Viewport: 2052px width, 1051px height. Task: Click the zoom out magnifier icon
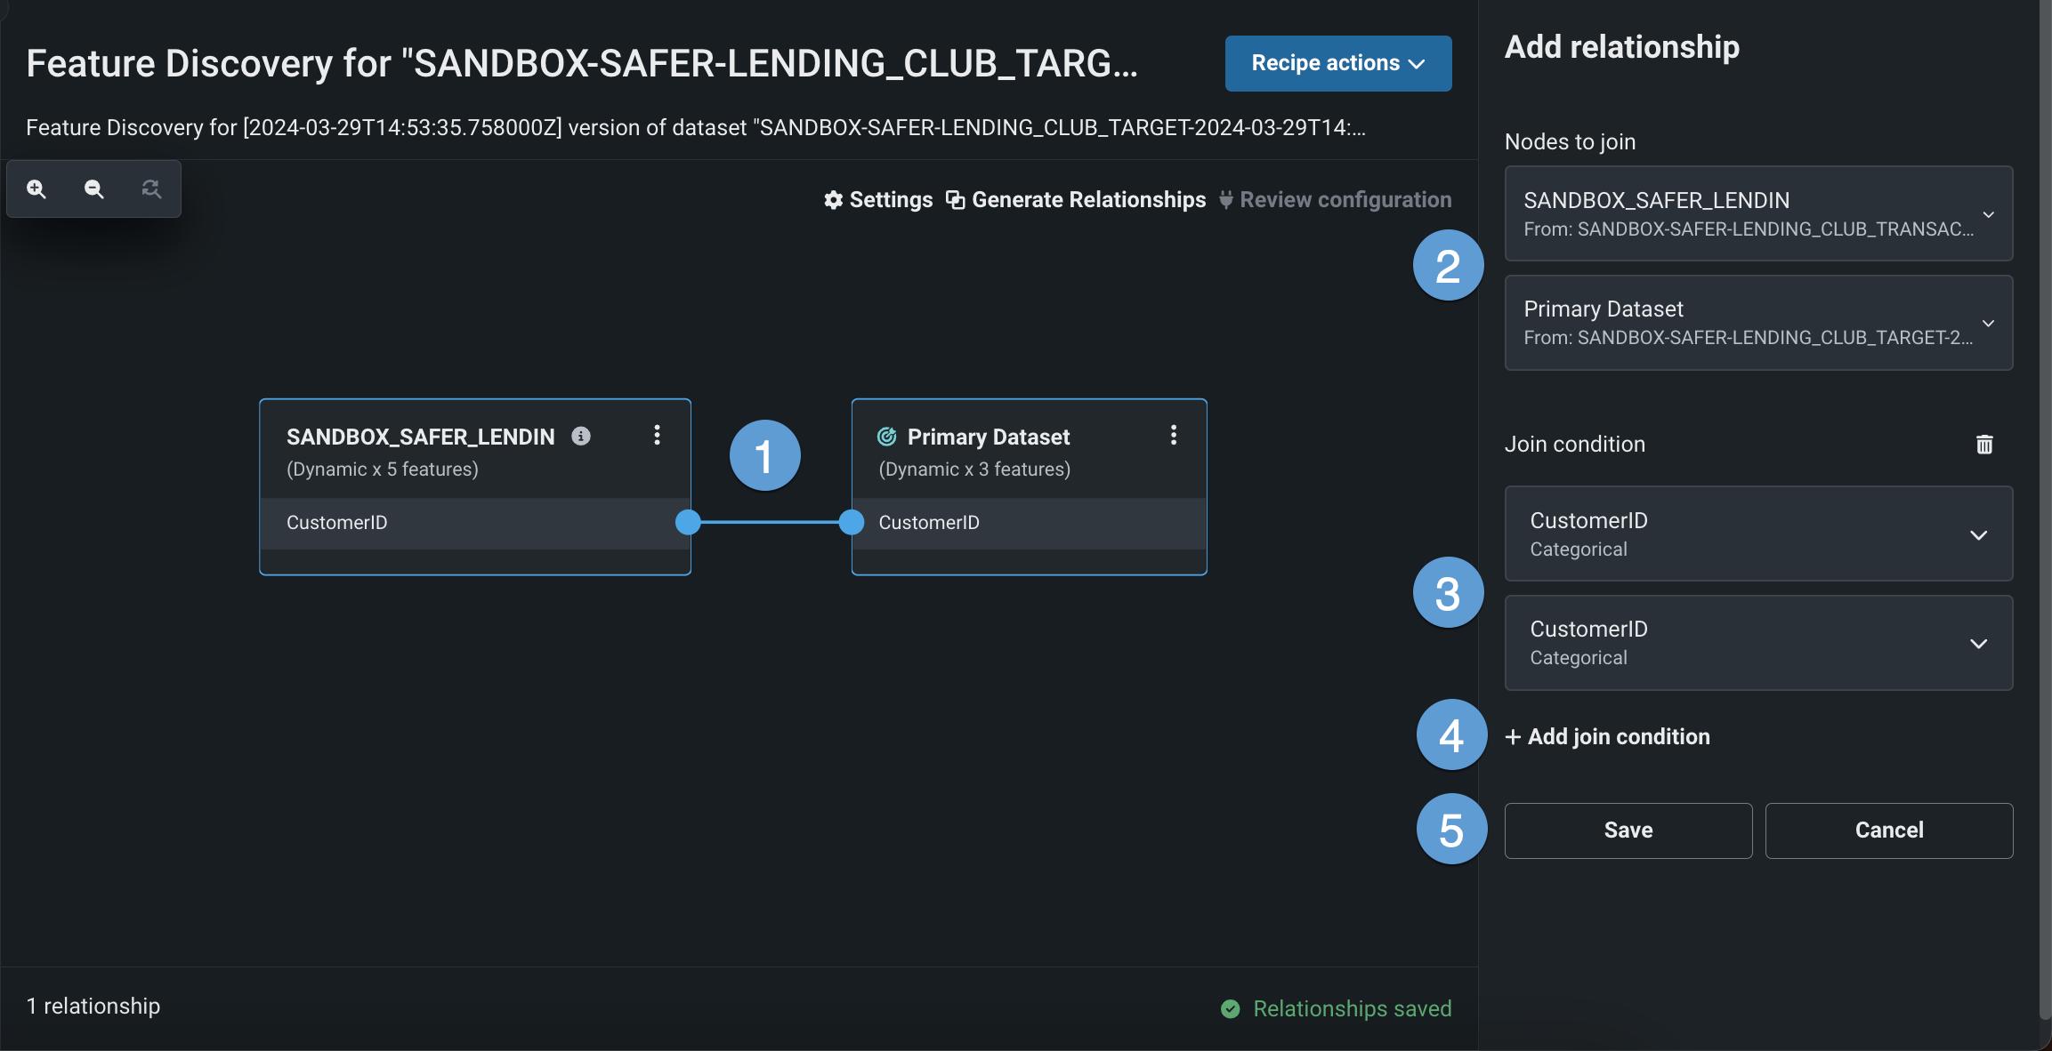pyautogui.click(x=93, y=189)
